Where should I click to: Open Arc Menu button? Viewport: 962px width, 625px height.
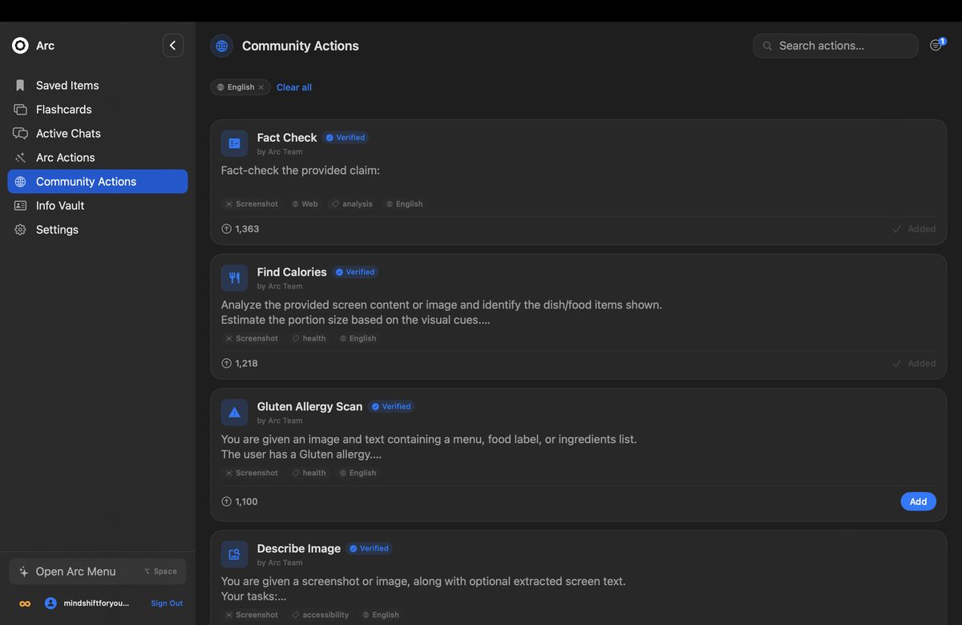[98, 571]
